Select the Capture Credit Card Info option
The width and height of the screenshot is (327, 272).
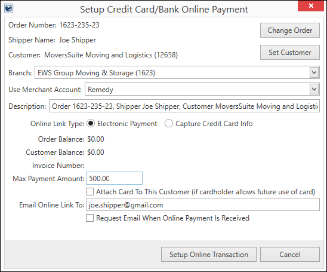169,124
